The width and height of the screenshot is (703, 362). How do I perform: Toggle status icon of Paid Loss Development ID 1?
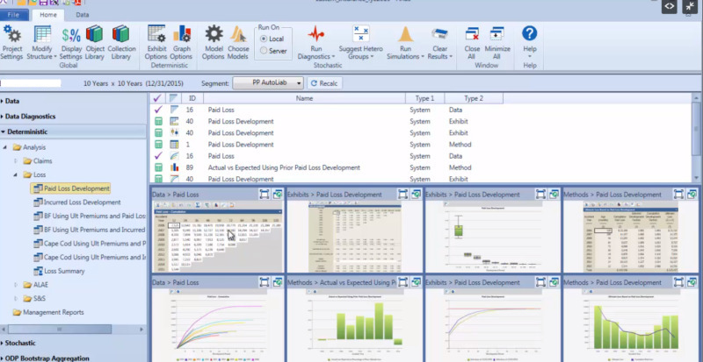tap(158, 145)
